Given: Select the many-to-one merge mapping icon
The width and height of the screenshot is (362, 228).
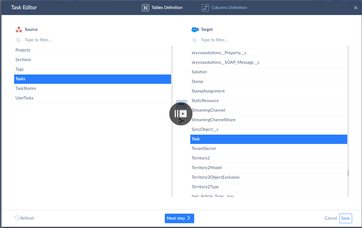Looking at the screenshot, I should [x=181, y=121].
